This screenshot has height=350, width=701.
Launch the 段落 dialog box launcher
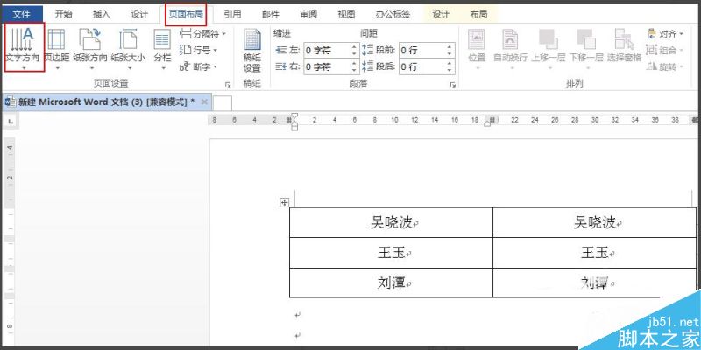pos(452,84)
